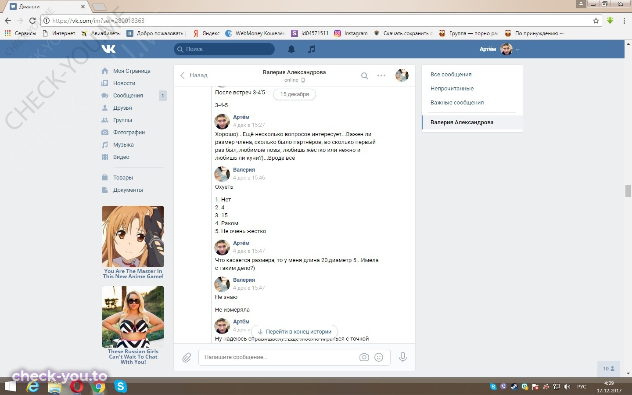Open Сообщения in the sidebar
Image resolution: width=632 pixels, height=395 pixels.
point(128,96)
